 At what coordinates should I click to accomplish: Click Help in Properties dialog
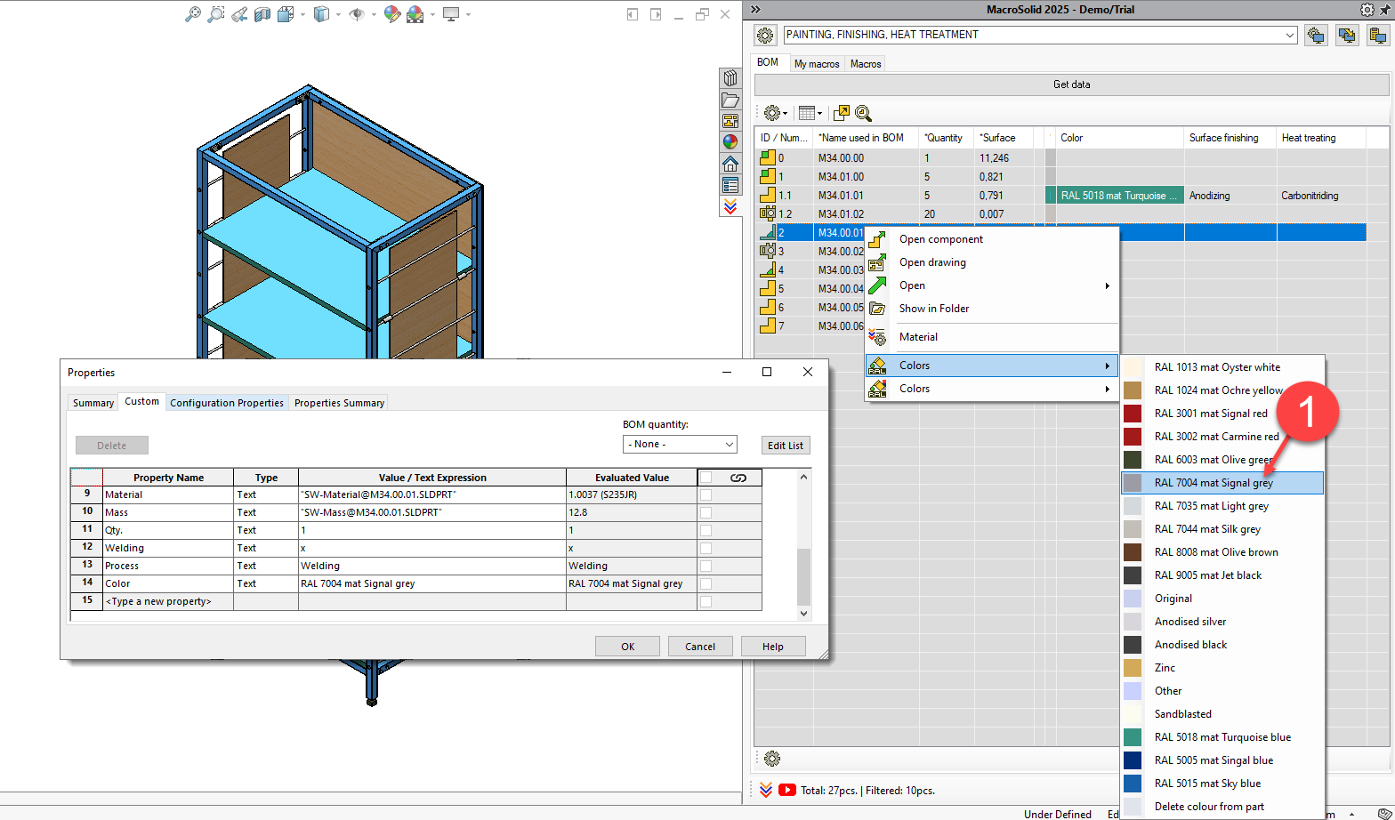click(x=773, y=647)
